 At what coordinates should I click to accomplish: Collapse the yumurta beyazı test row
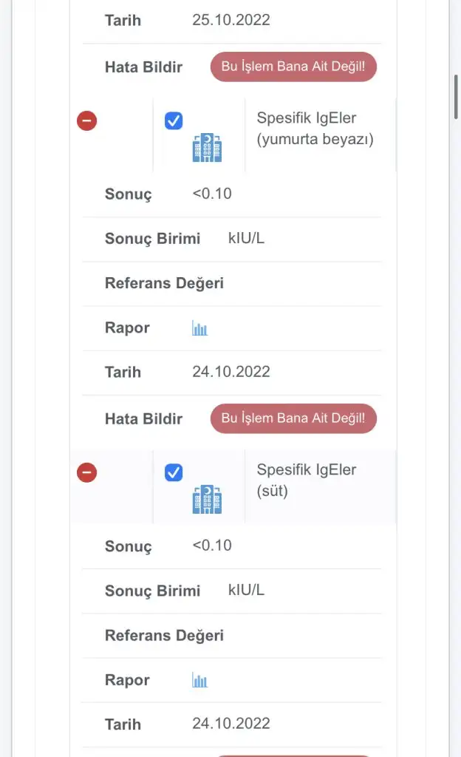[x=87, y=120]
